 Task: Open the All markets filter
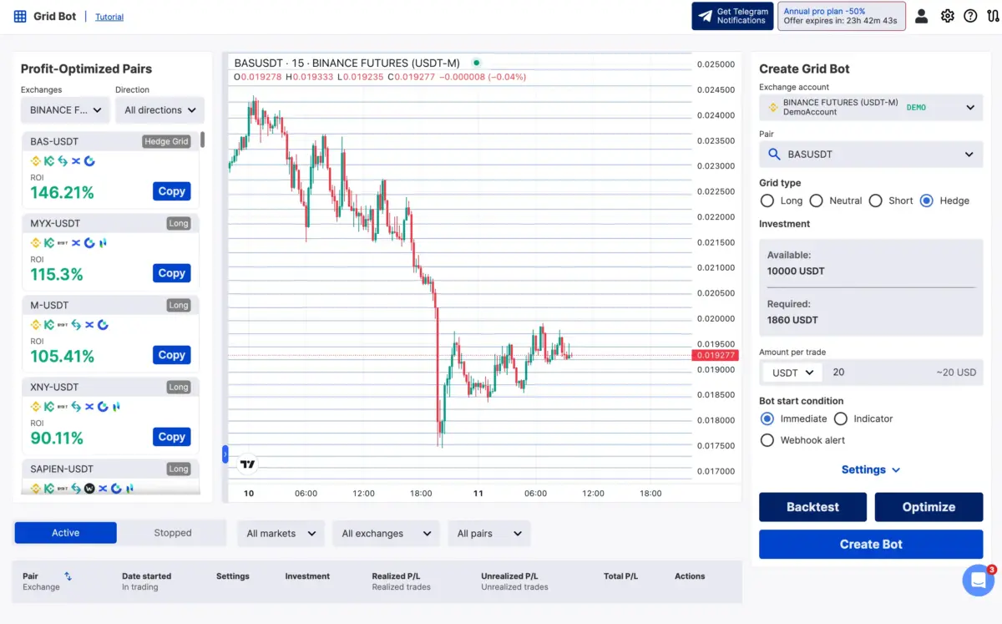[x=281, y=534]
